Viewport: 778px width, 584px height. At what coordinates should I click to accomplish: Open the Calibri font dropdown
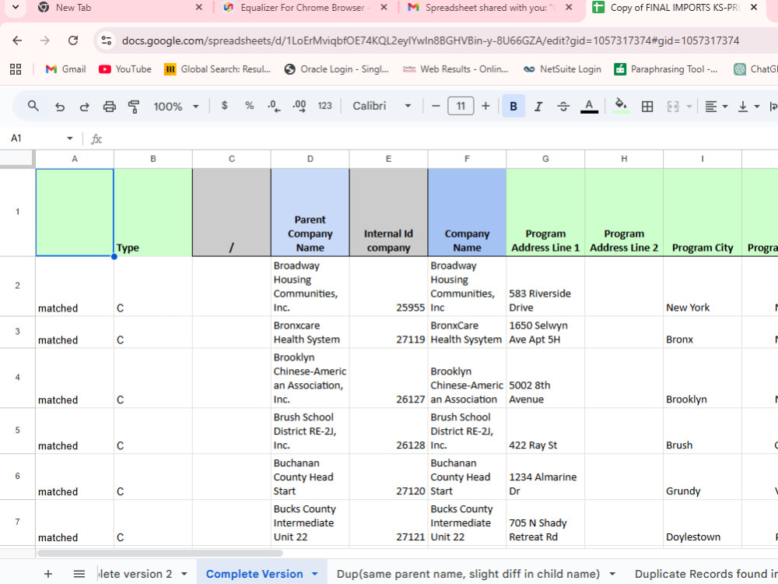coord(381,106)
